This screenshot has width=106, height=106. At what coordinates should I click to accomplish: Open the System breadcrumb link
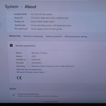click(12, 7)
